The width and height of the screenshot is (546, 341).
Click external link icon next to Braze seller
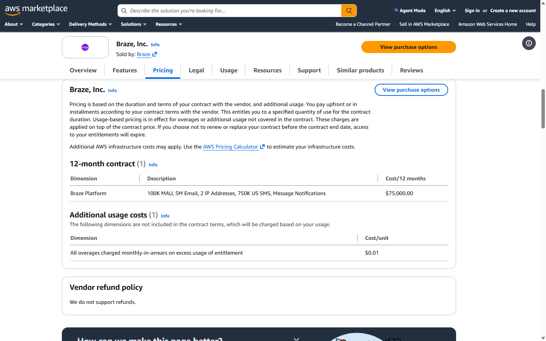155,55
